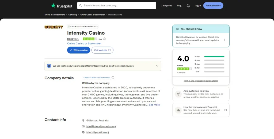Open the intensity-casino.org website link
Image resolution: width=274 pixels, height=139 pixels.
pyautogui.click(x=98, y=132)
